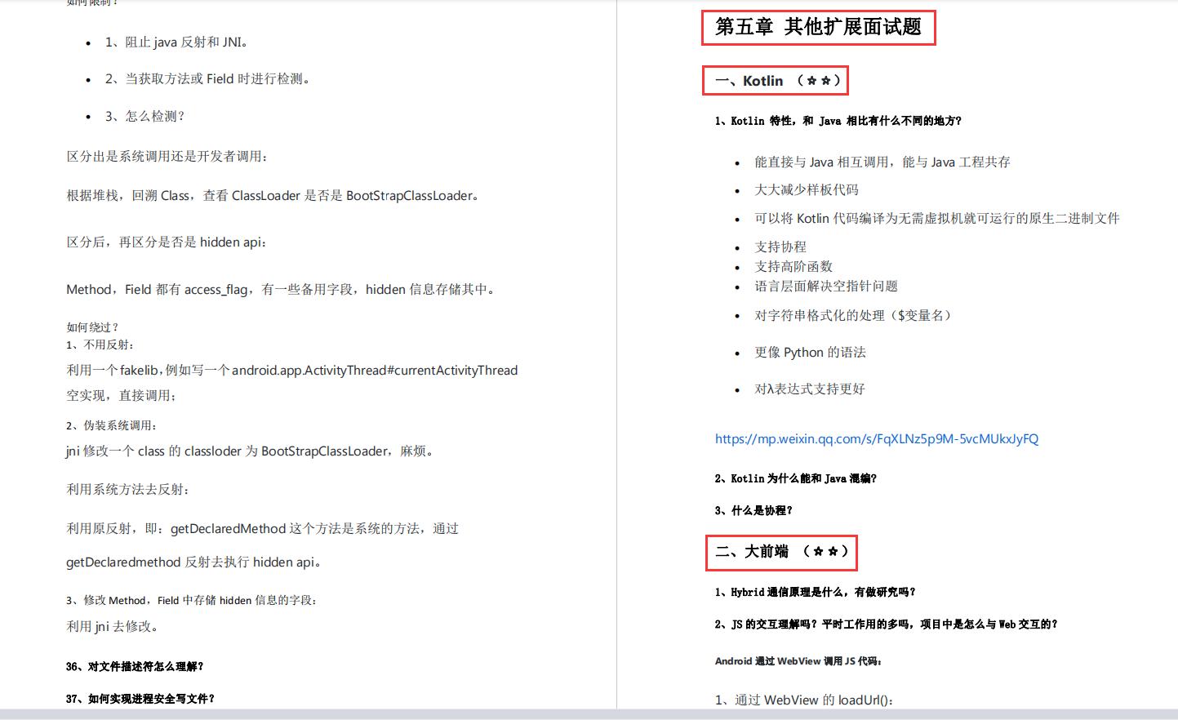Click the line '区分出是系统调用还是开发者调用:'
The width and height of the screenshot is (1178, 720).
click(167, 157)
